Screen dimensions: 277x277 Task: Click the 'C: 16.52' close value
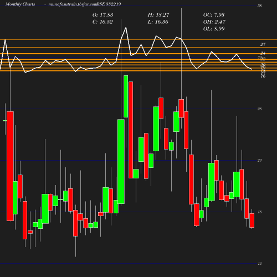[102, 22]
